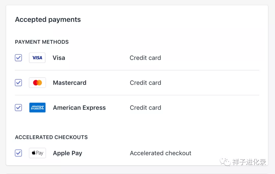Click the Mastercard circles logo
Image resolution: width=275 pixels, height=174 pixels.
(37, 83)
